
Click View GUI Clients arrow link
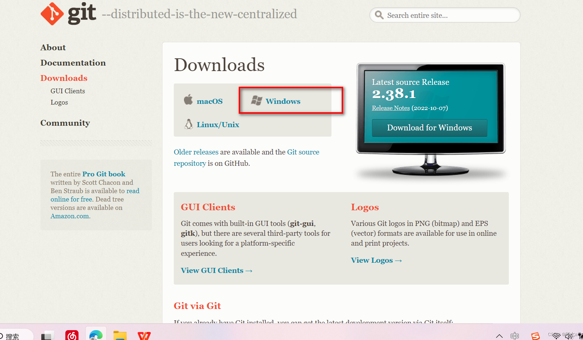pyautogui.click(x=216, y=270)
